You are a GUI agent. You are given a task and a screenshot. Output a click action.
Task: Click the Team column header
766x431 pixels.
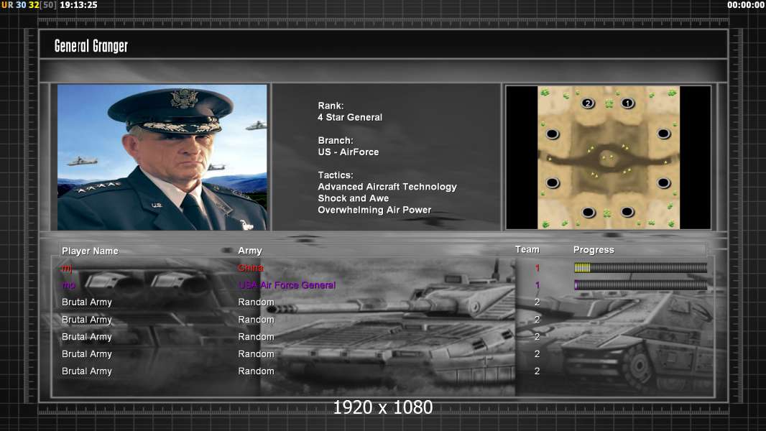click(527, 249)
